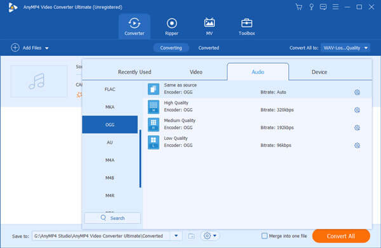This screenshot has width=381, height=248.
Task: Click the format list scrollbar
Action: pyautogui.click(x=140, y=159)
